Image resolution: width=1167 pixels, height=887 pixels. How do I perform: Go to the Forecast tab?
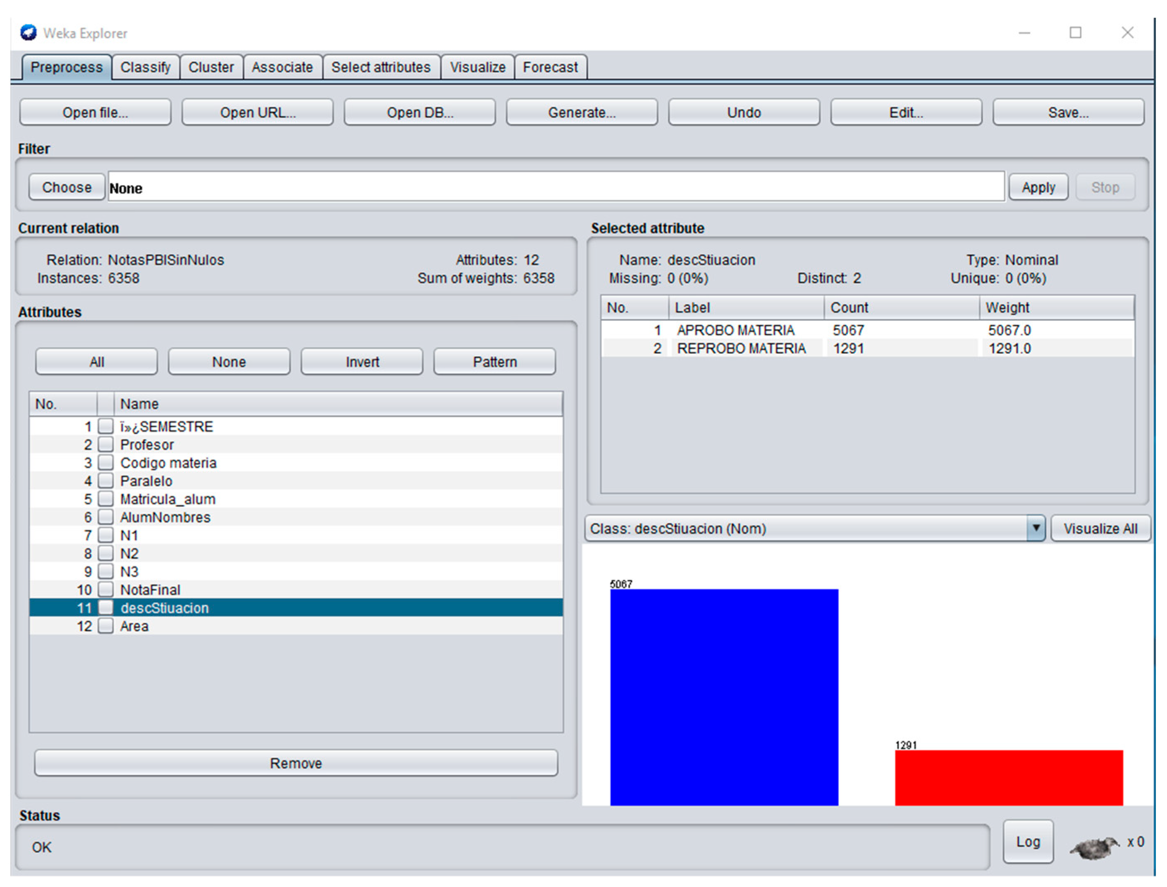pyautogui.click(x=550, y=68)
